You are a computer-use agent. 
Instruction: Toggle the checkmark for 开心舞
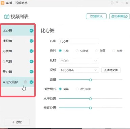point(31,72)
